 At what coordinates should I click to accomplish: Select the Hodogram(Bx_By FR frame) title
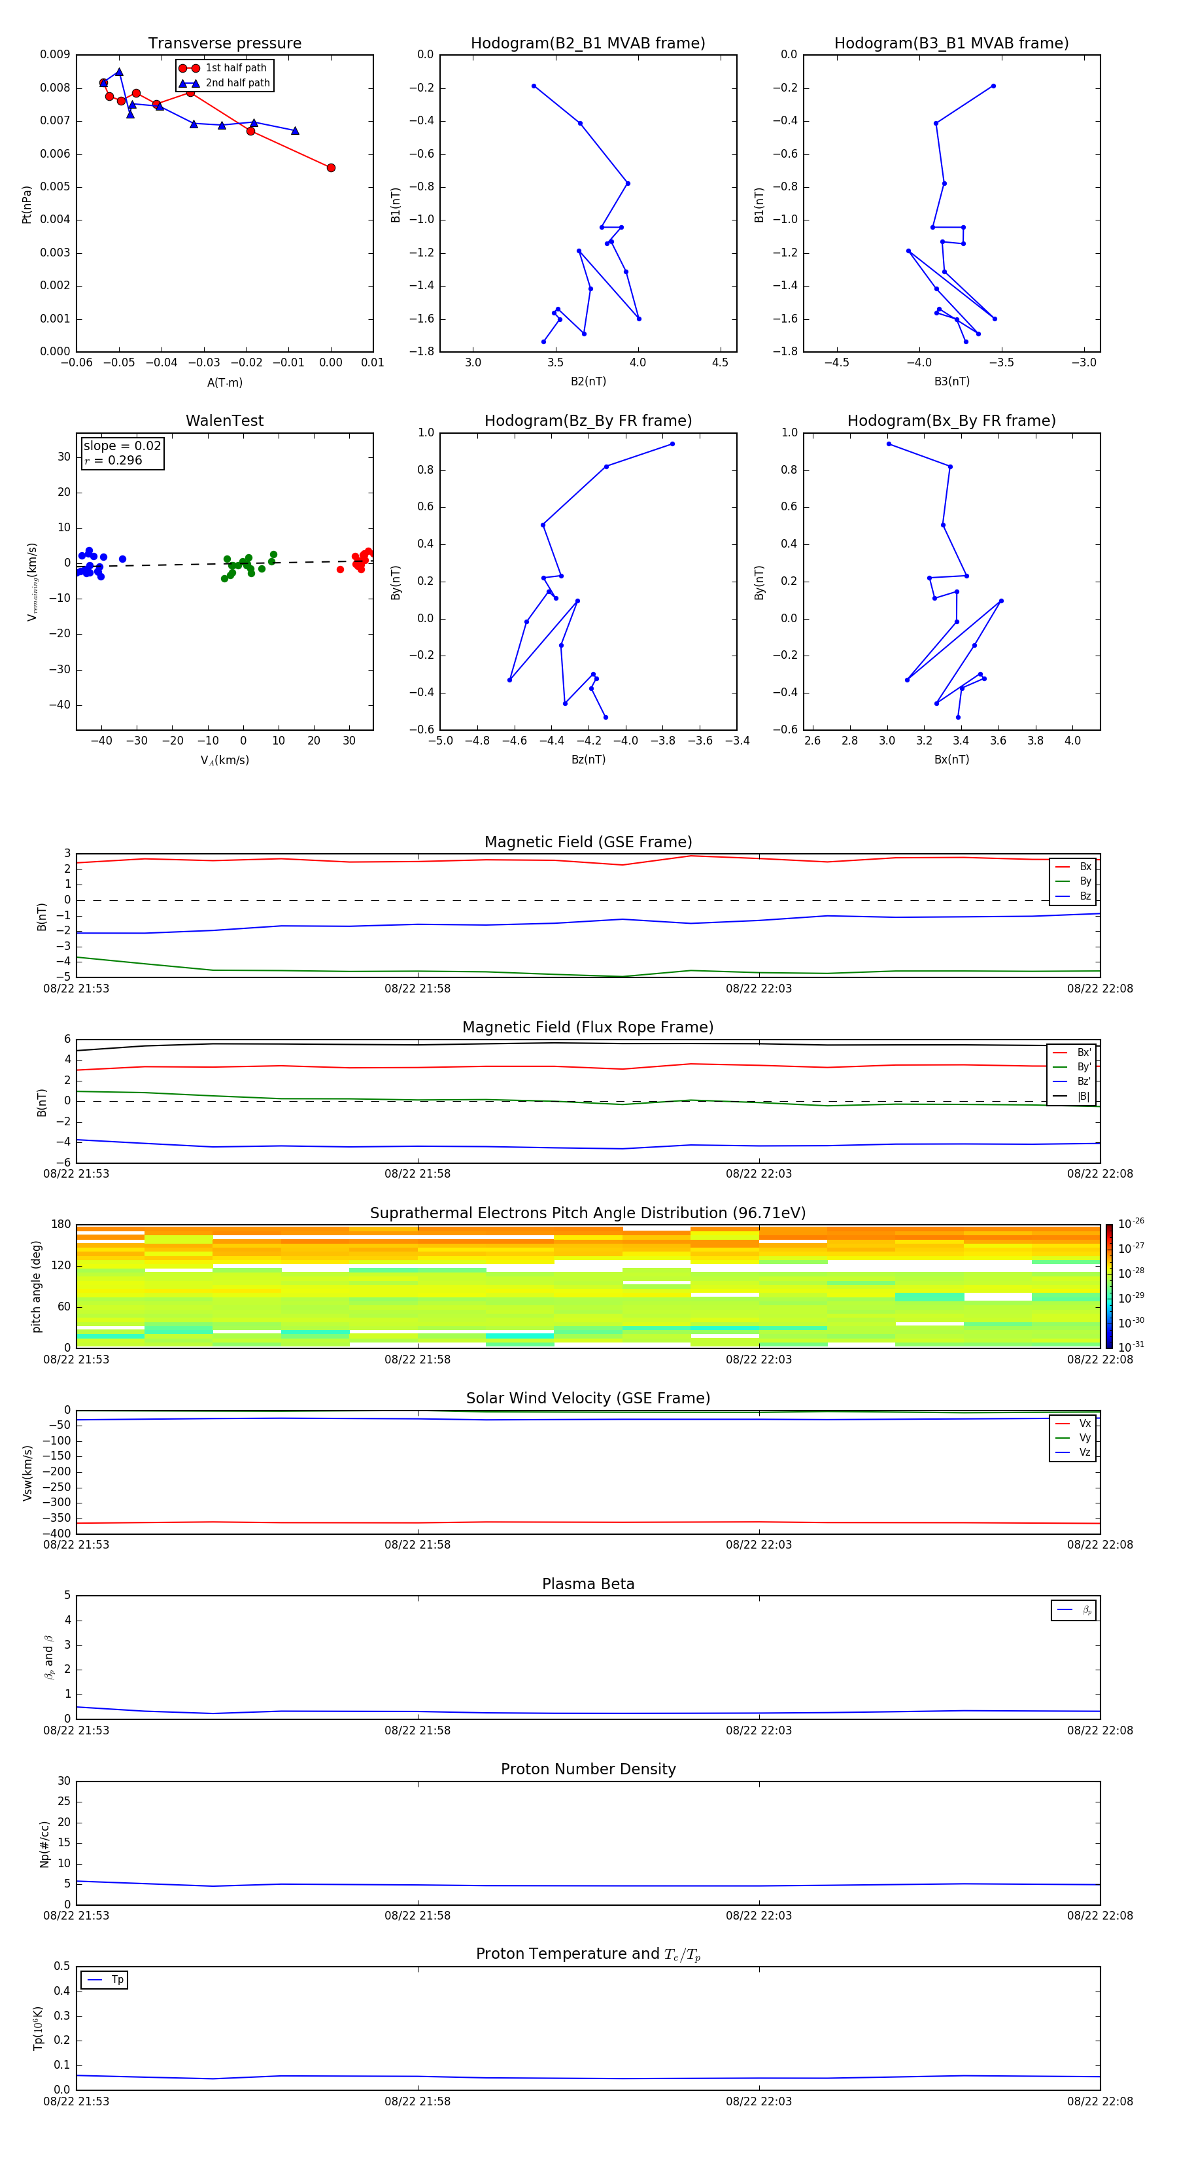coord(951,421)
